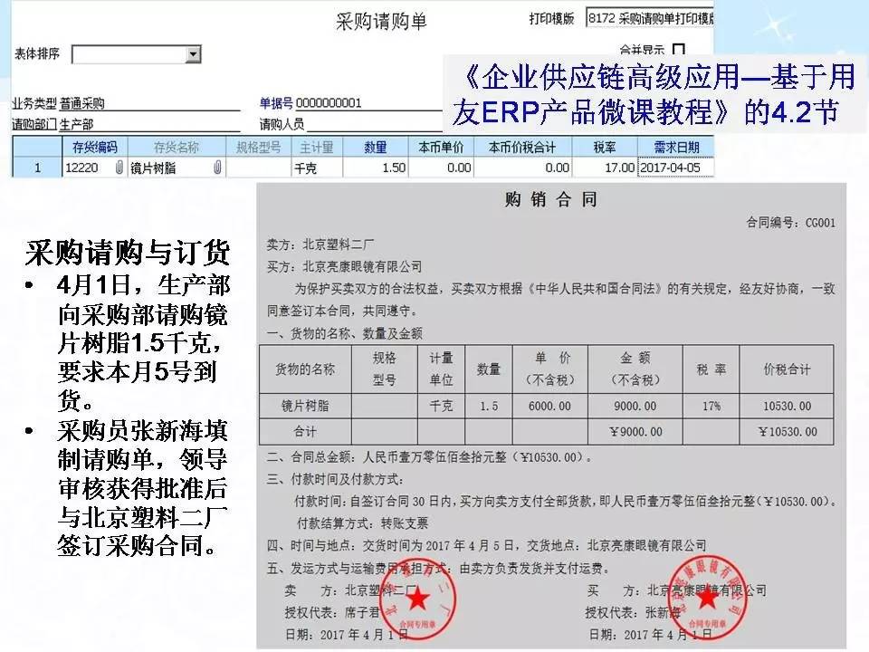Click the 主计量 cell showing 千克
869x652 pixels.
[x=315, y=168]
